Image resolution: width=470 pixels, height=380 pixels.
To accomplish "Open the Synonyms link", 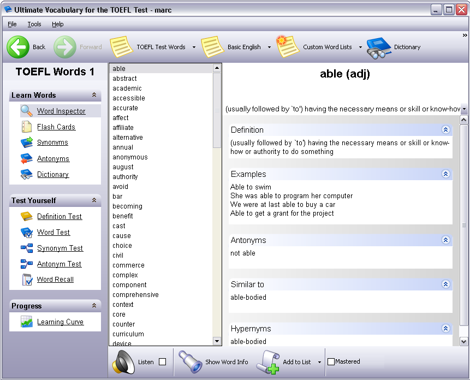I will tap(52, 143).
